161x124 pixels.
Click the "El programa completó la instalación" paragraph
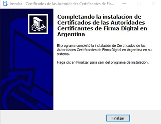tap(104, 50)
